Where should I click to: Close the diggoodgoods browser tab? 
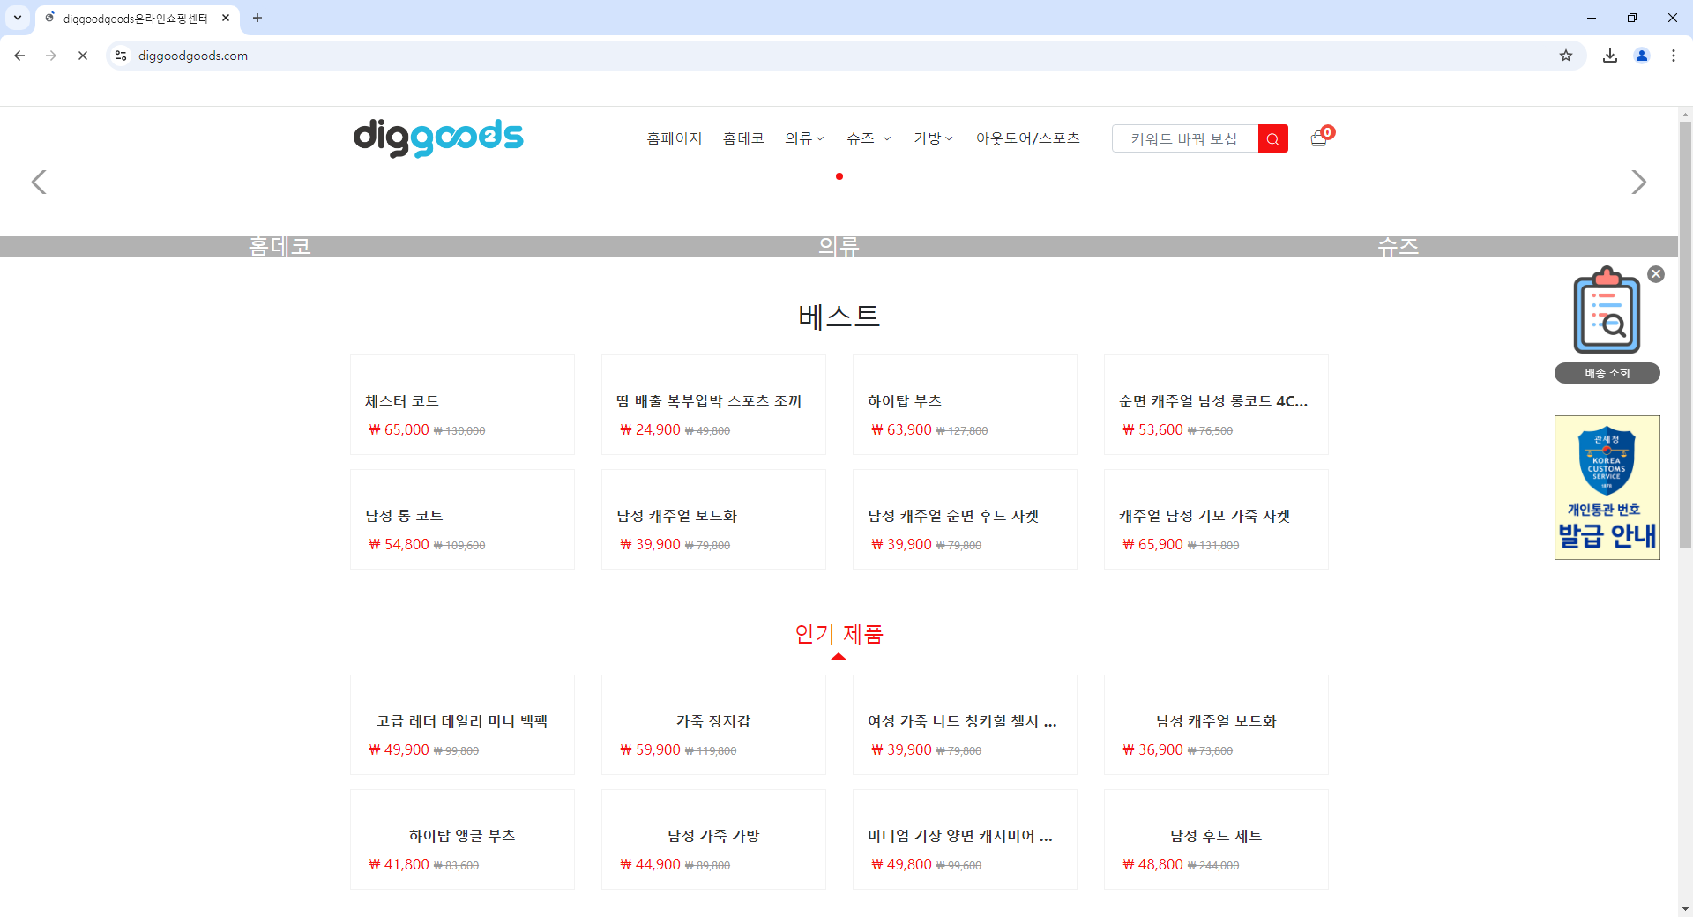[x=226, y=18]
